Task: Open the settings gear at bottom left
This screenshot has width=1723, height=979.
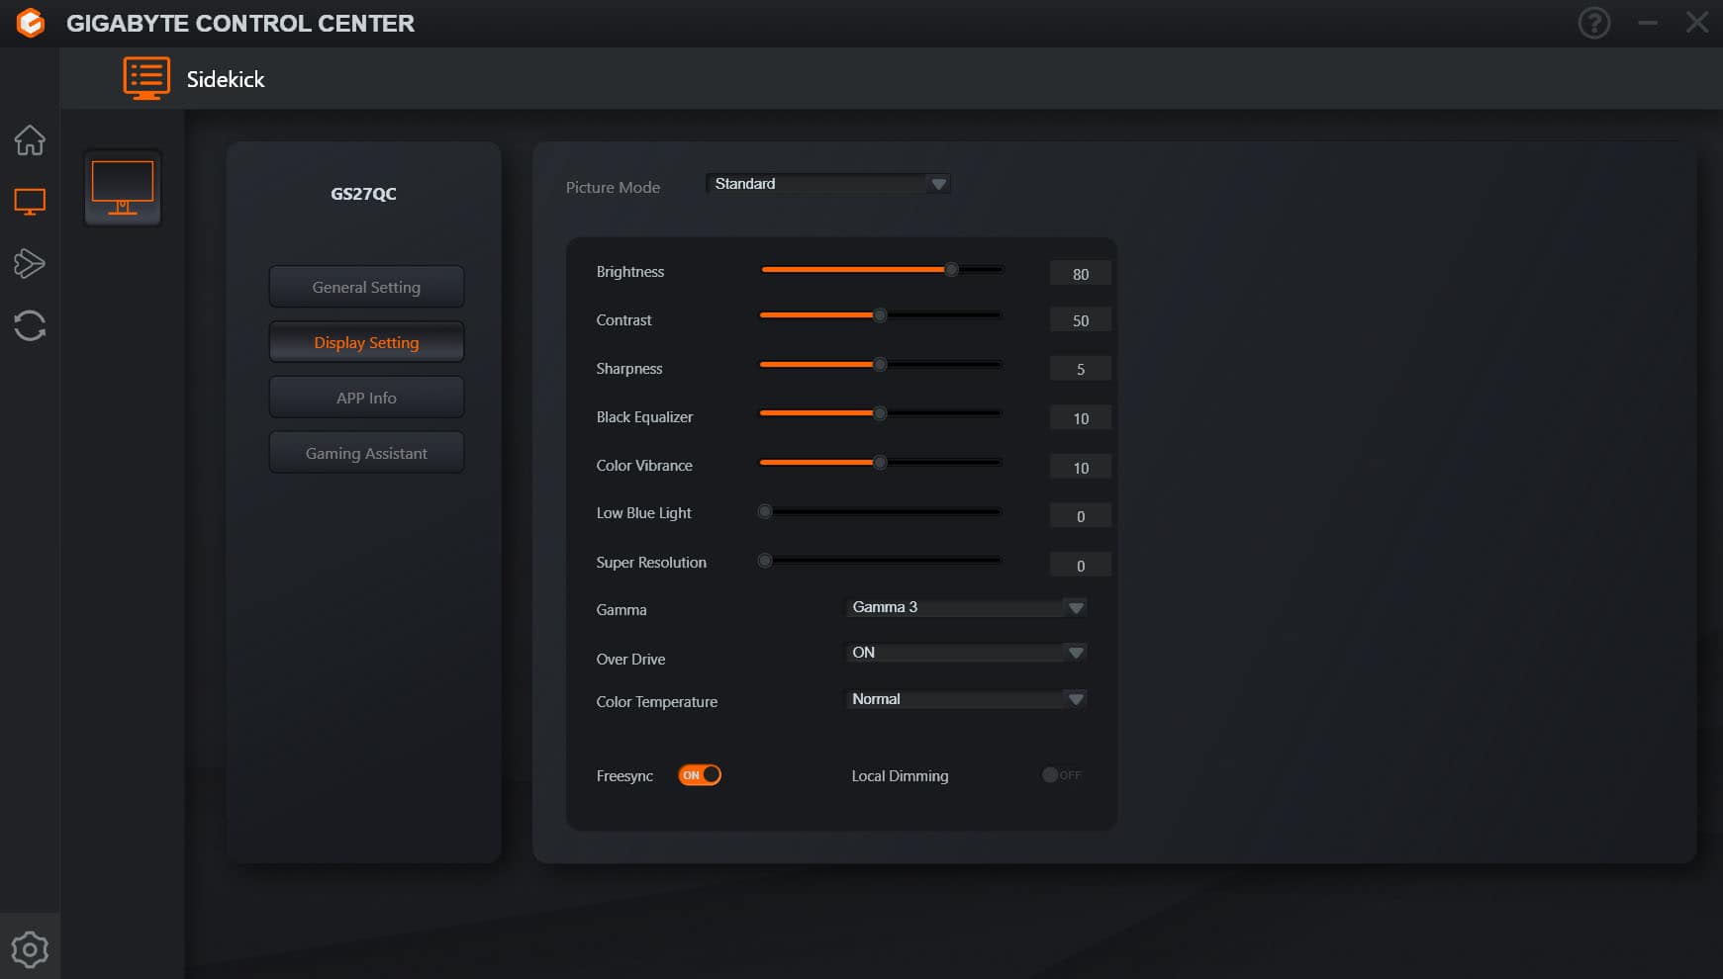Action: pyautogui.click(x=31, y=948)
